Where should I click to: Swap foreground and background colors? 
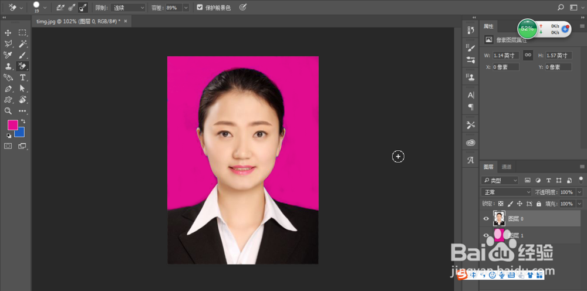tap(23, 121)
